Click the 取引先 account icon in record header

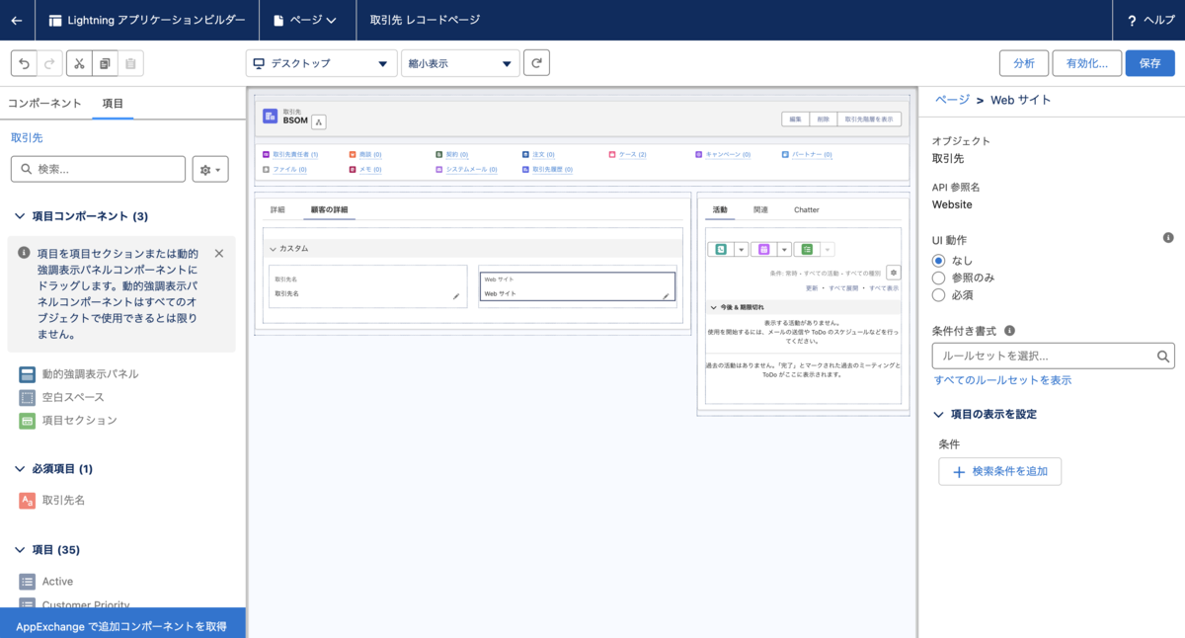[271, 117]
